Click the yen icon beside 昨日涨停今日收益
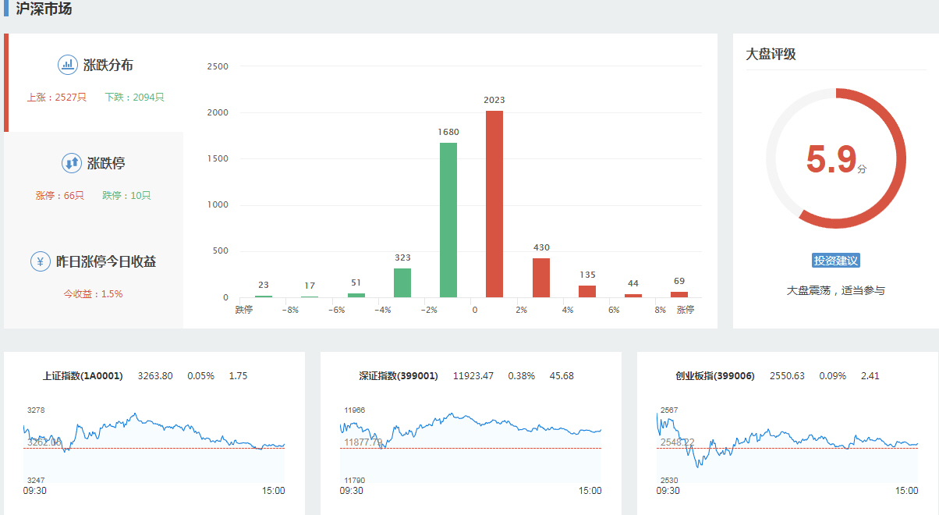Image resolution: width=939 pixels, height=515 pixels. click(41, 261)
